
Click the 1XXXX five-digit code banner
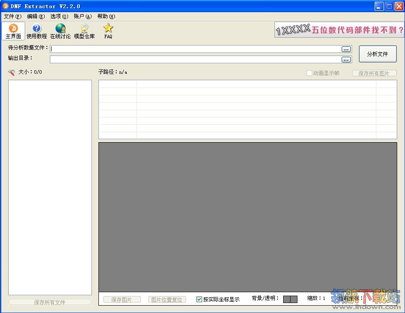point(339,30)
